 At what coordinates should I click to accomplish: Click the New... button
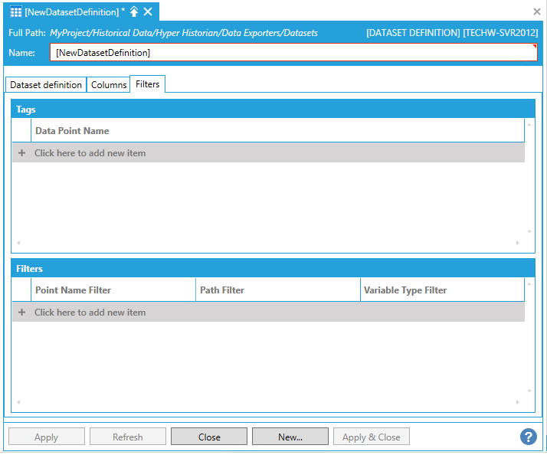[290, 437]
